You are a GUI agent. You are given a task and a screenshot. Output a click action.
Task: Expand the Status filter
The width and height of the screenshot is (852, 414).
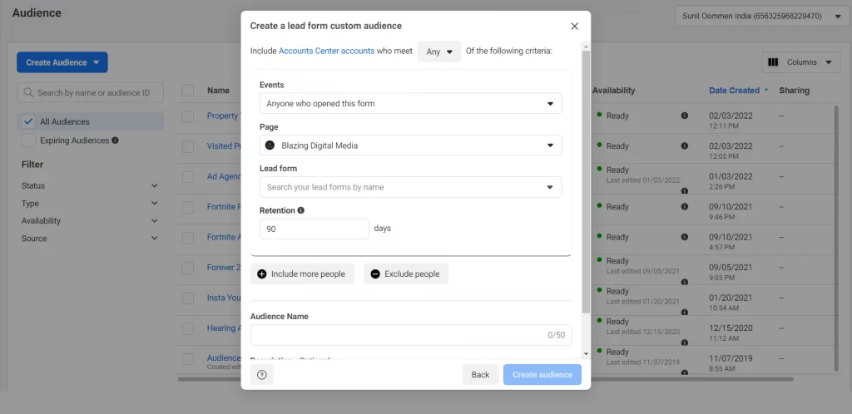coord(90,185)
